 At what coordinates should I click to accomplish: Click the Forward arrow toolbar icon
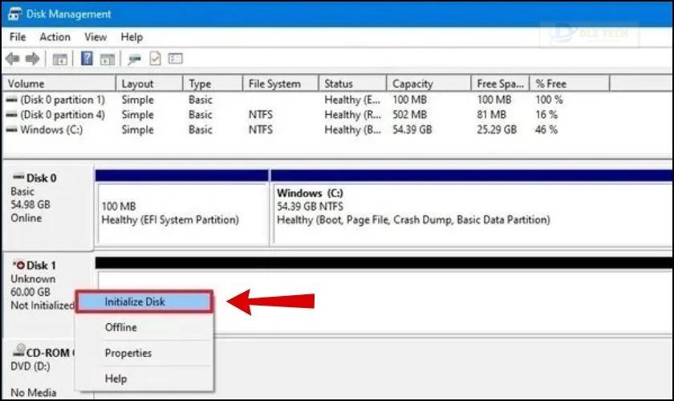(x=33, y=59)
